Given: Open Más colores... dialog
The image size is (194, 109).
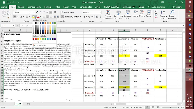Looking at the screenshot, I should (x=42, y=45).
